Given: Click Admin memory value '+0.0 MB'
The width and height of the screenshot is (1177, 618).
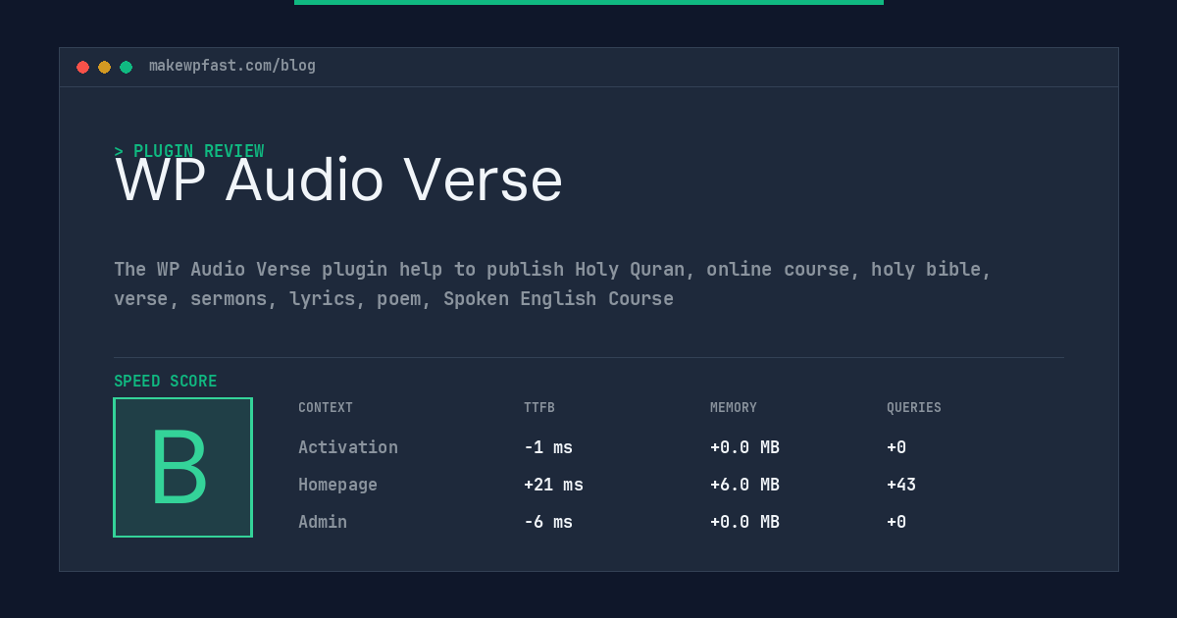Looking at the screenshot, I should pyautogui.click(x=744, y=522).
